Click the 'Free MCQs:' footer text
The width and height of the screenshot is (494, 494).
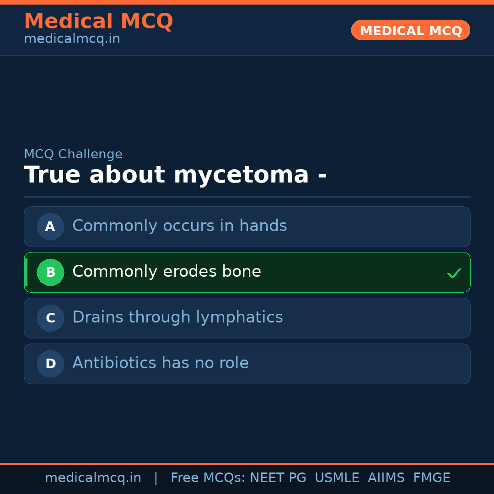pyautogui.click(x=208, y=478)
